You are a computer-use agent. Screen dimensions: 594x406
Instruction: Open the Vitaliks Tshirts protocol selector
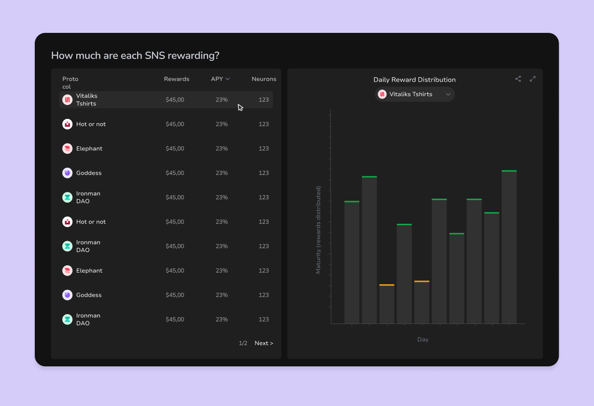click(x=414, y=94)
